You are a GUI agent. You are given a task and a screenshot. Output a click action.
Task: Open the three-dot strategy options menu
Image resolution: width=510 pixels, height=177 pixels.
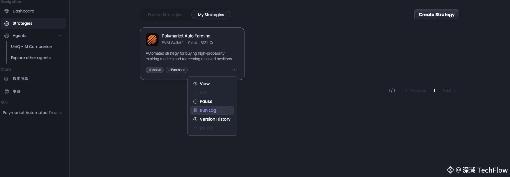click(234, 70)
